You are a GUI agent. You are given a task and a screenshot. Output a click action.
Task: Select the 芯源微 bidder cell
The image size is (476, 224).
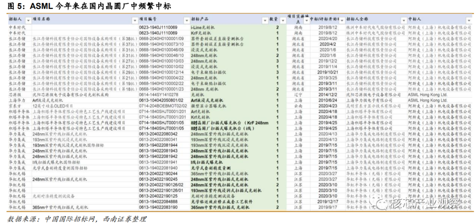point(15,94)
